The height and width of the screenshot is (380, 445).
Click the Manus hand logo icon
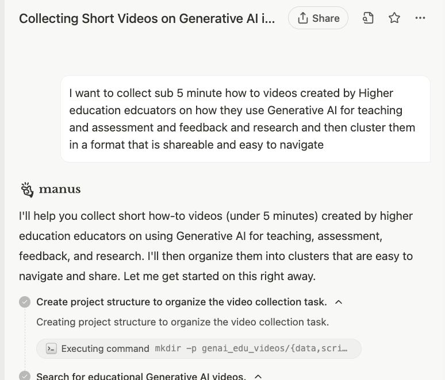click(x=27, y=189)
